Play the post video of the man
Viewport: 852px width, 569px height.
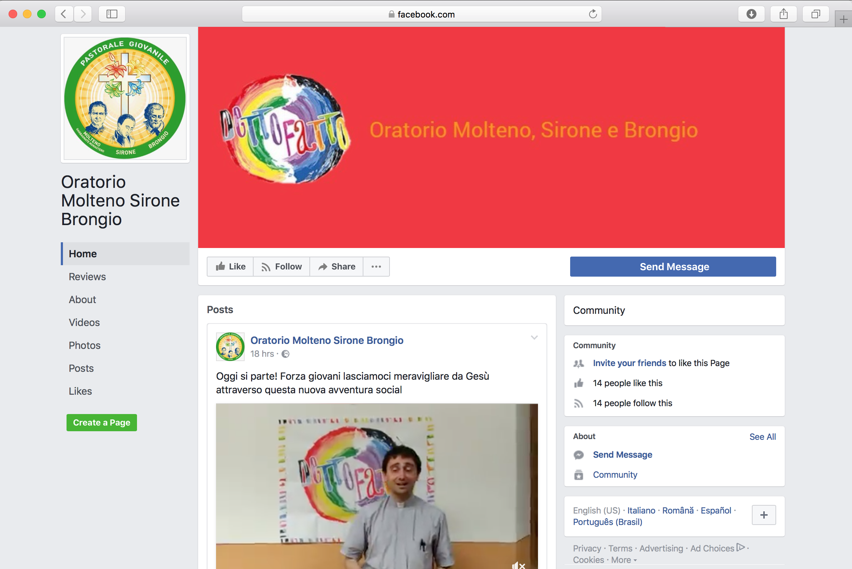pos(377,486)
